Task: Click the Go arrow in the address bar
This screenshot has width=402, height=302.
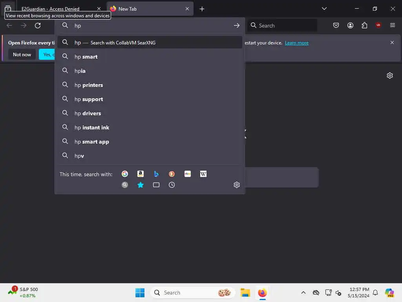Action: pyautogui.click(x=237, y=26)
